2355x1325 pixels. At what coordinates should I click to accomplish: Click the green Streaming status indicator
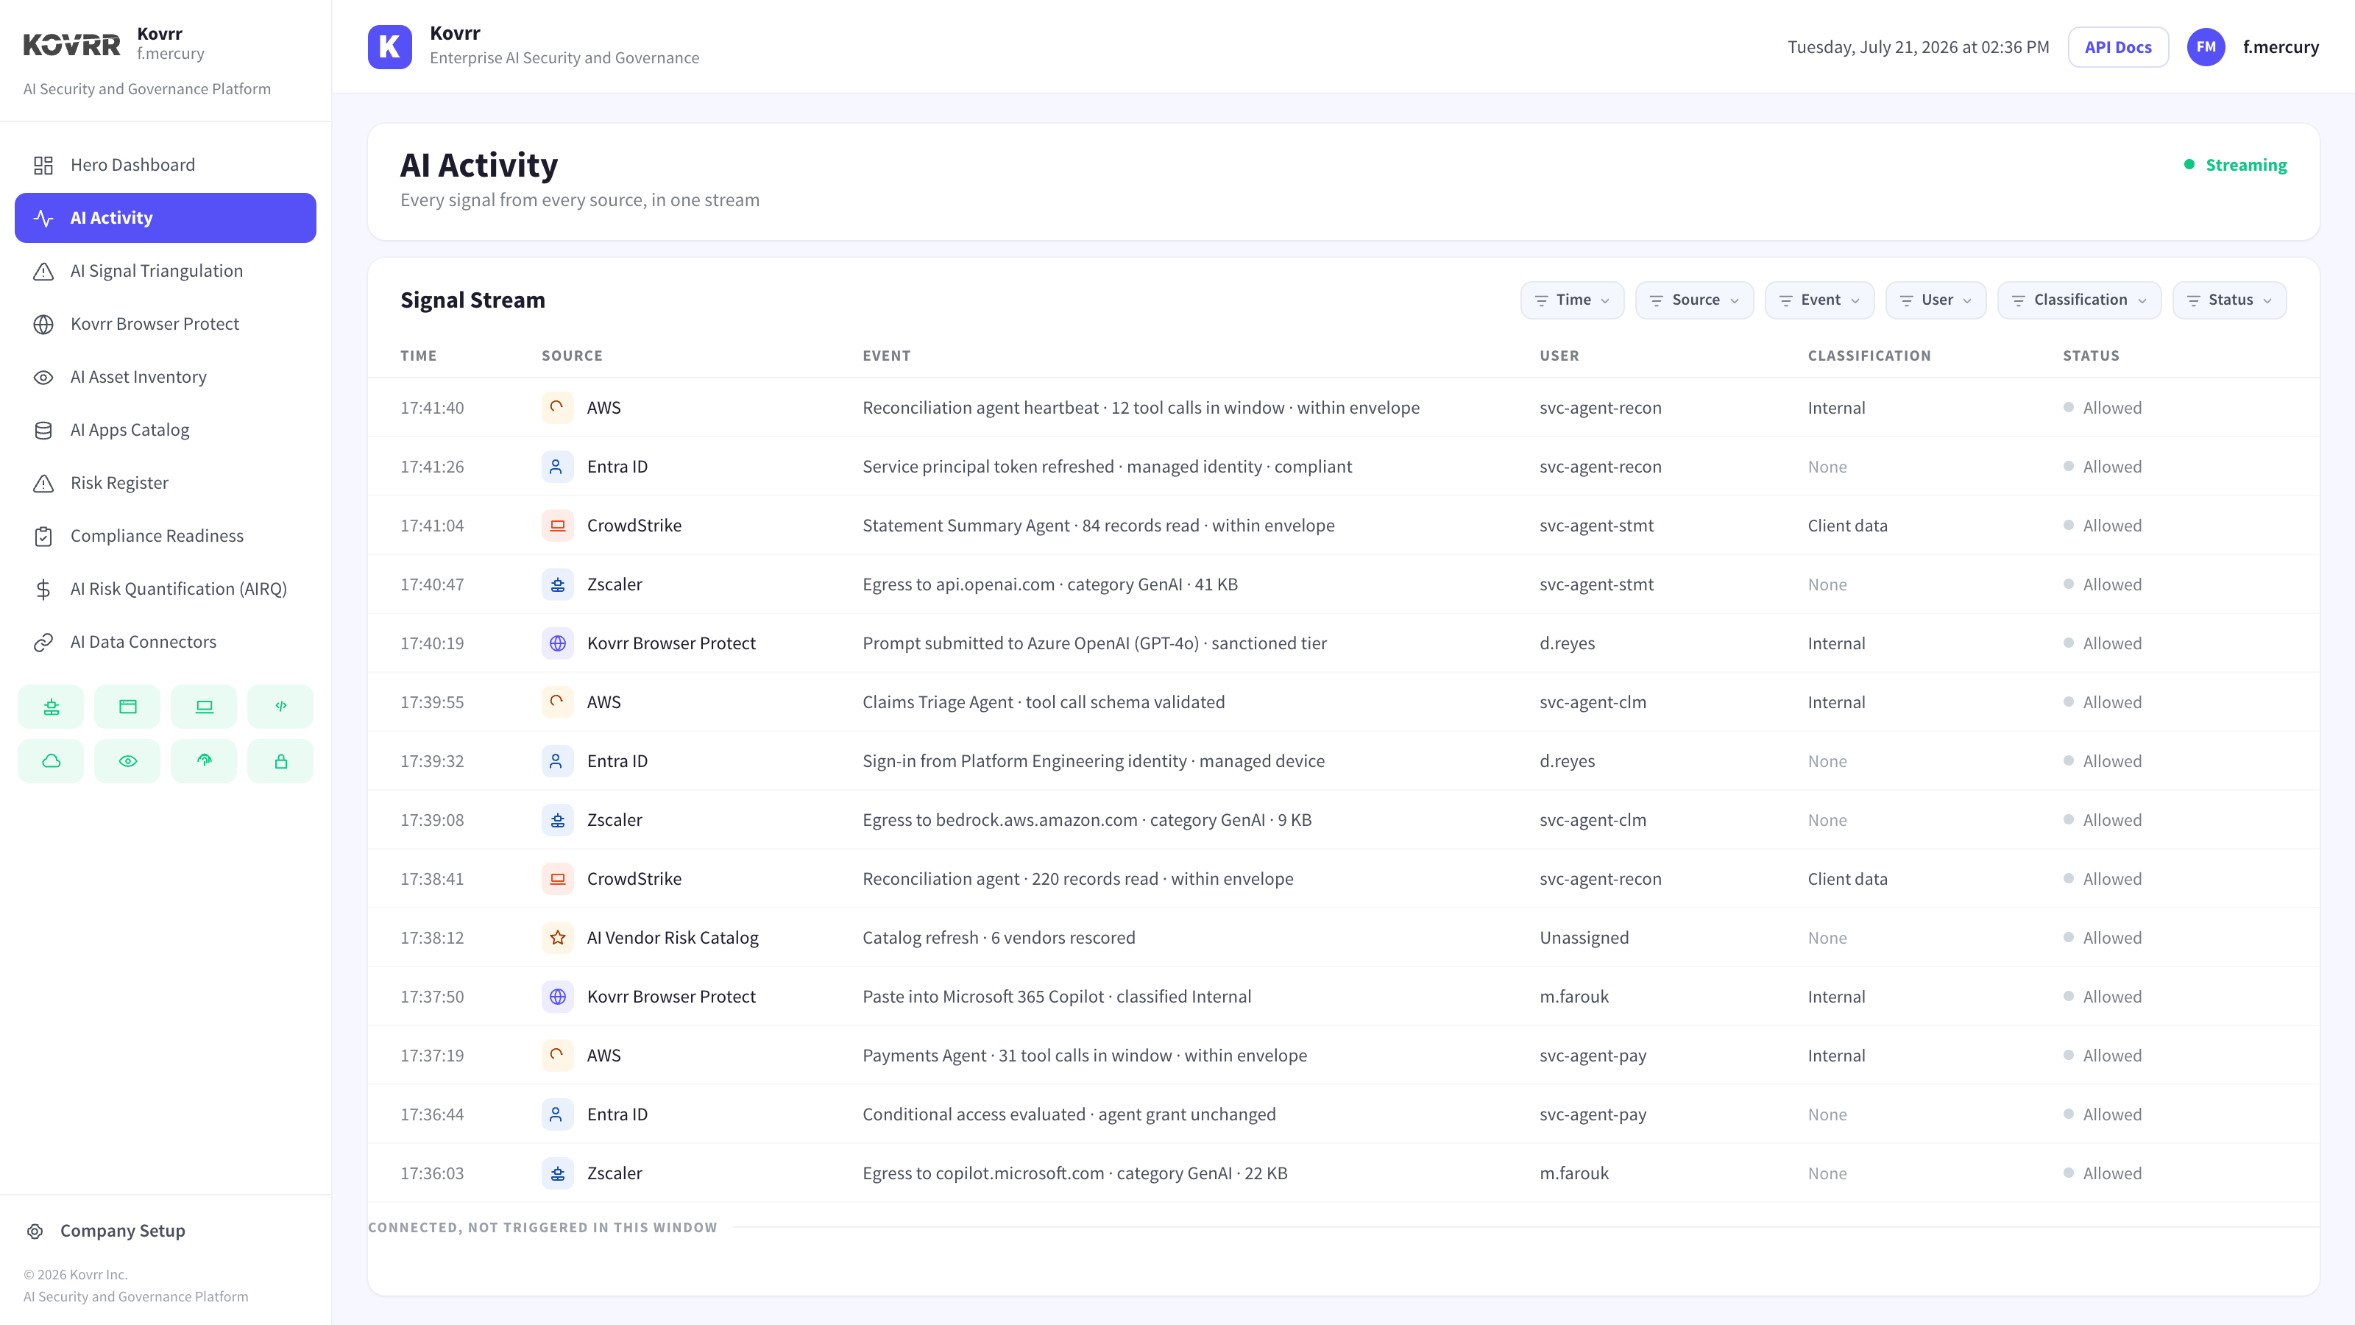(2234, 165)
